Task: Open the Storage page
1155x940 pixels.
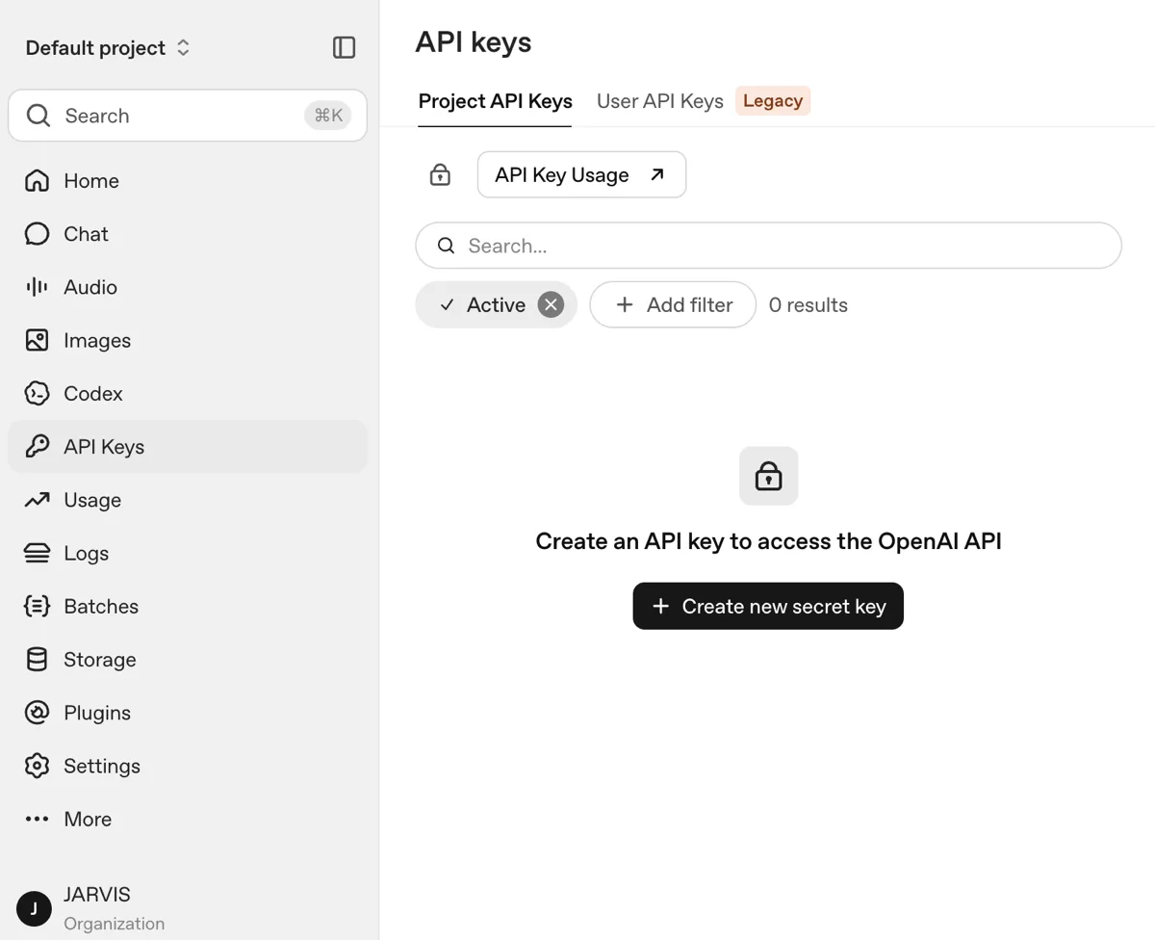Action: click(x=188, y=660)
